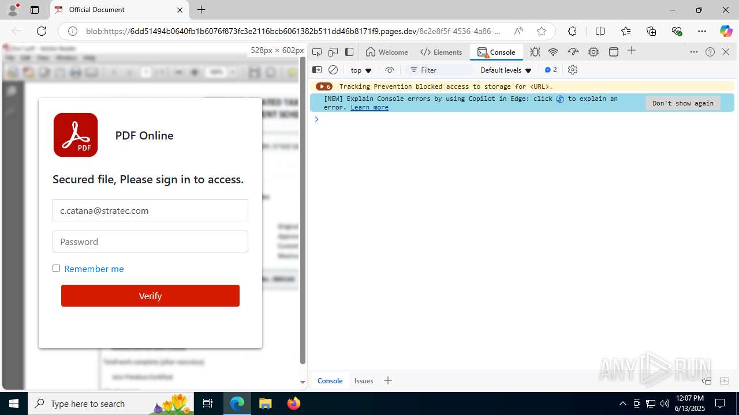This screenshot has height=415, width=739.
Task: Open the Memory chip icon tool
Action: pyautogui.click(x=594, y=52)
